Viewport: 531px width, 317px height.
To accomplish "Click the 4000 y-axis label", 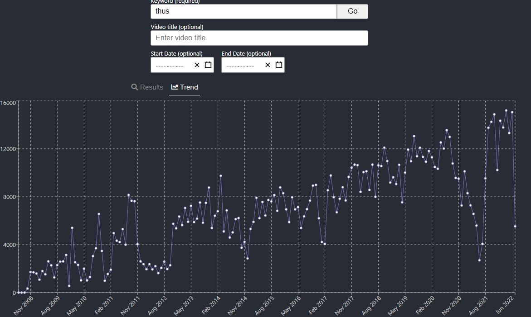I will [10, 245].
